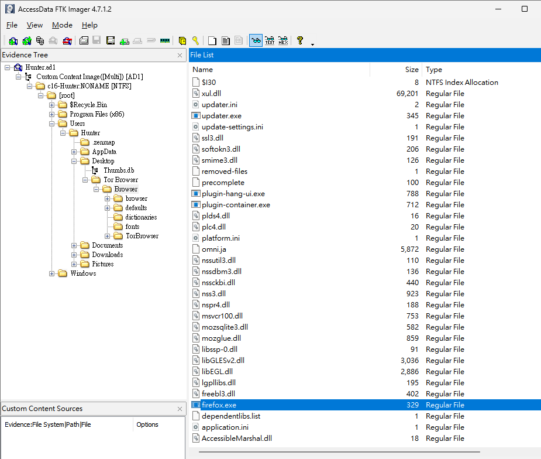Click the Export Logical Image (AD1) icon
The image size is (541, 459).
(x=111, y=41)
